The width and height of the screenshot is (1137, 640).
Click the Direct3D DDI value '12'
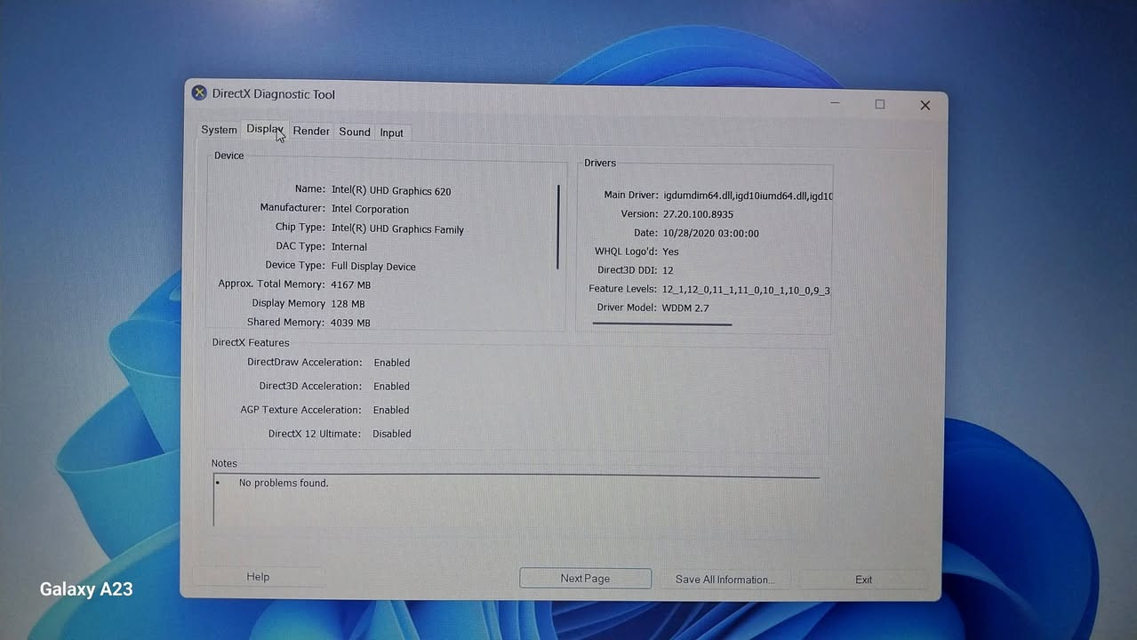point(668,270)
